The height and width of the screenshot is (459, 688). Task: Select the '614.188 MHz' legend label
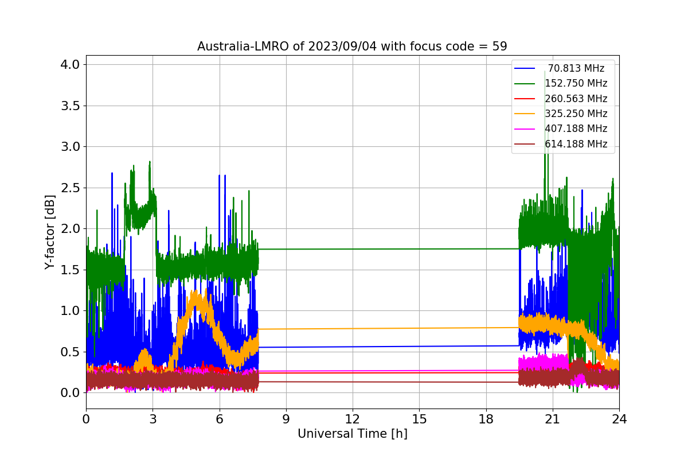click(x=576, y=144)
